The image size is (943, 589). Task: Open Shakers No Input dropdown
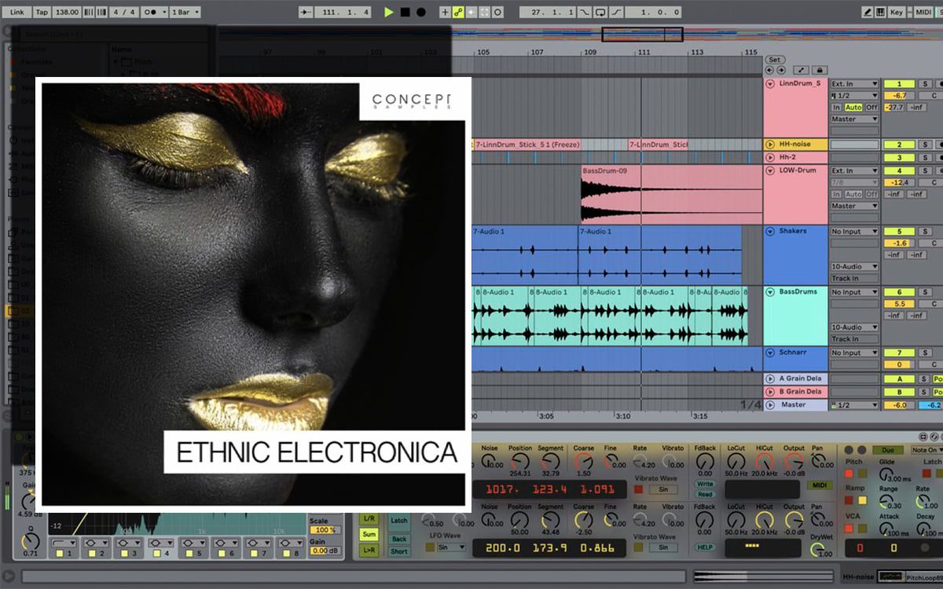(855, 232)
